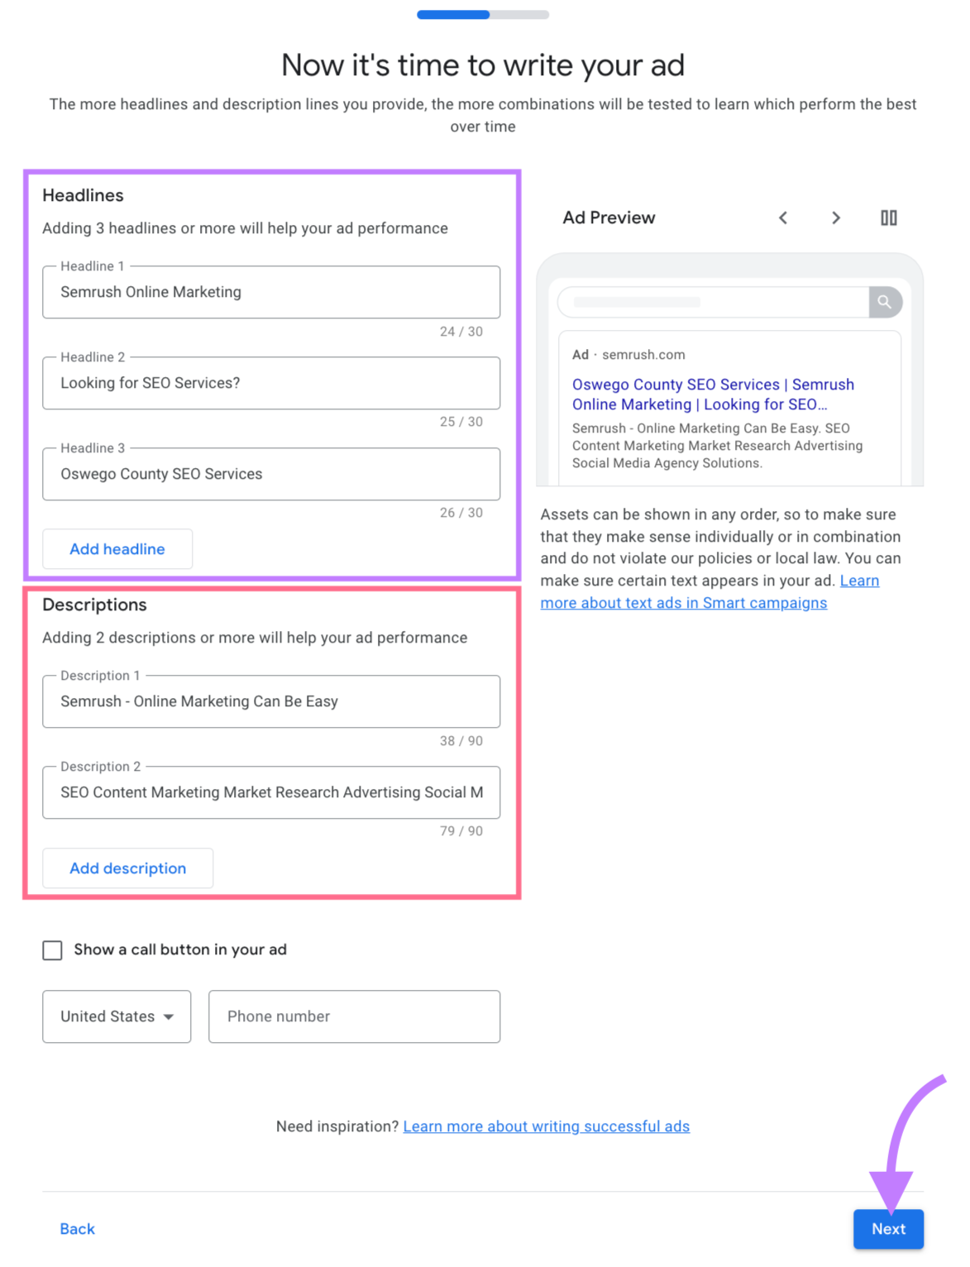Image resolution: width=970 pixels, height=1267 pixels.
Task: Click the magnifier icon in ad preview
Action: point(885,302)
